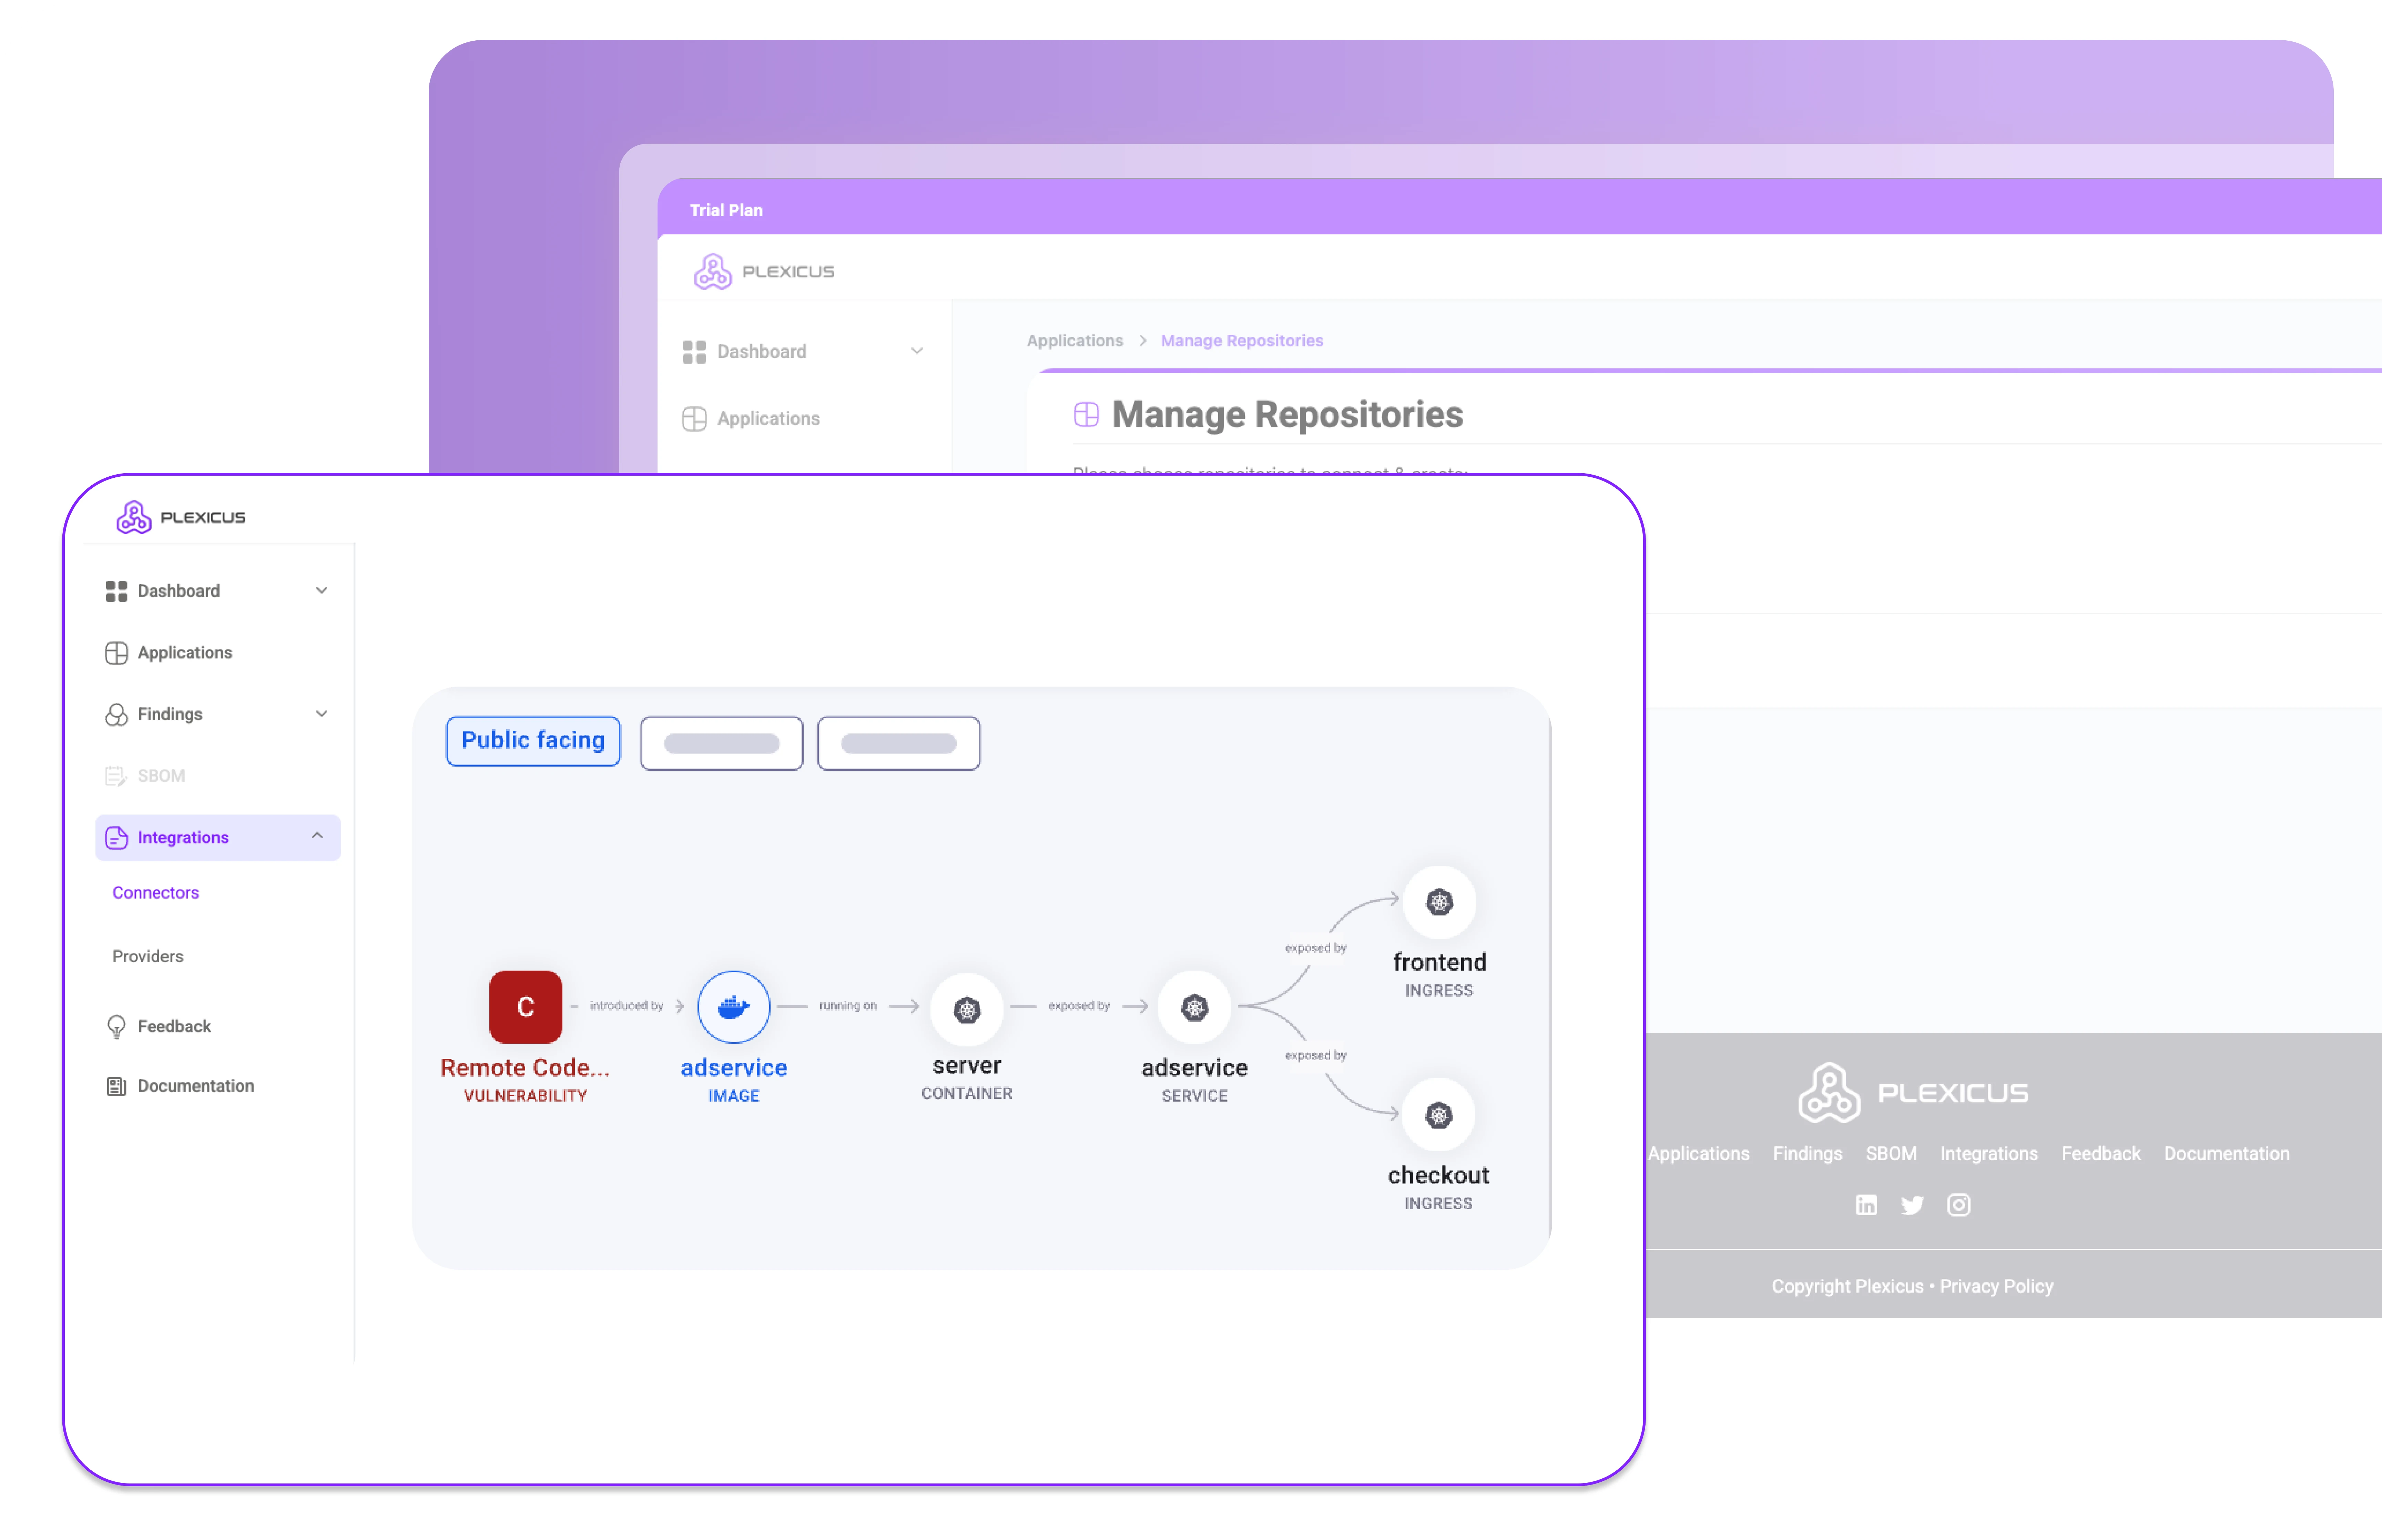Image resolution: width=2382 pixels, height=1540 pixels.
Task: Click the 'adservice' SERVICE label
Action: coord(1194,1068)
